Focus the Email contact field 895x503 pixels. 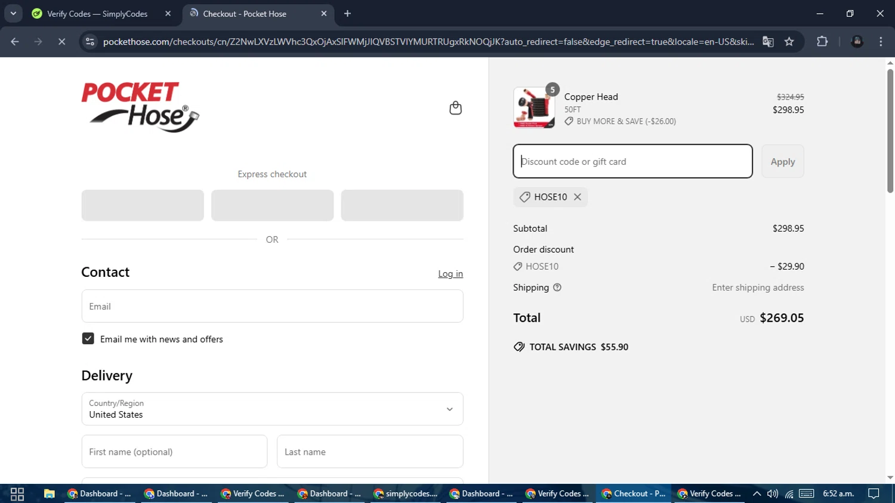click(x=272, y=306)
